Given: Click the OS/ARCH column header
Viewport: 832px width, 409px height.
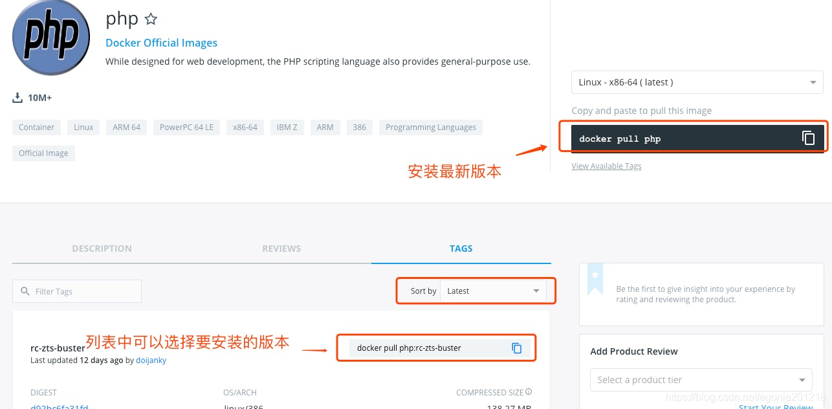Looking at the screenshot, I should pyautogui.click(x=240, y=392).
